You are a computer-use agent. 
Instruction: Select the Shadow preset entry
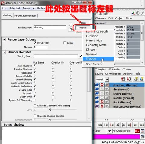click(98, 59)
